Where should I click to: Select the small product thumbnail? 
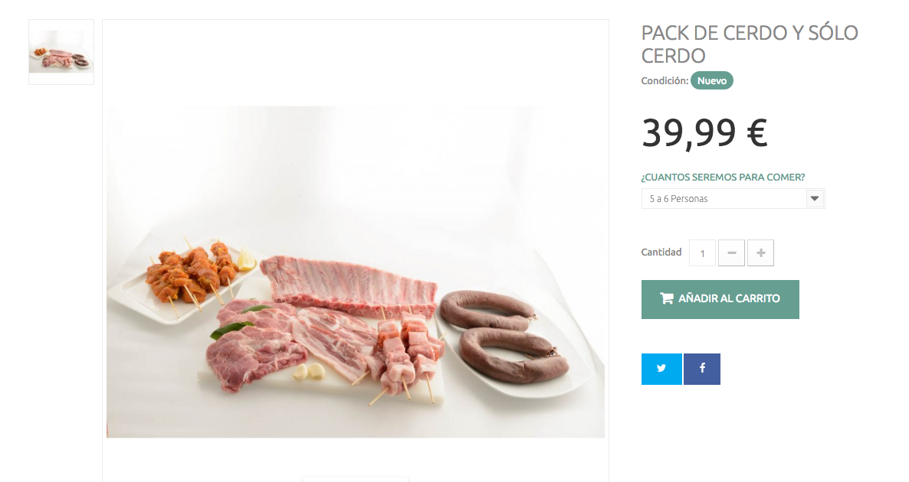(x=61, y=52)
